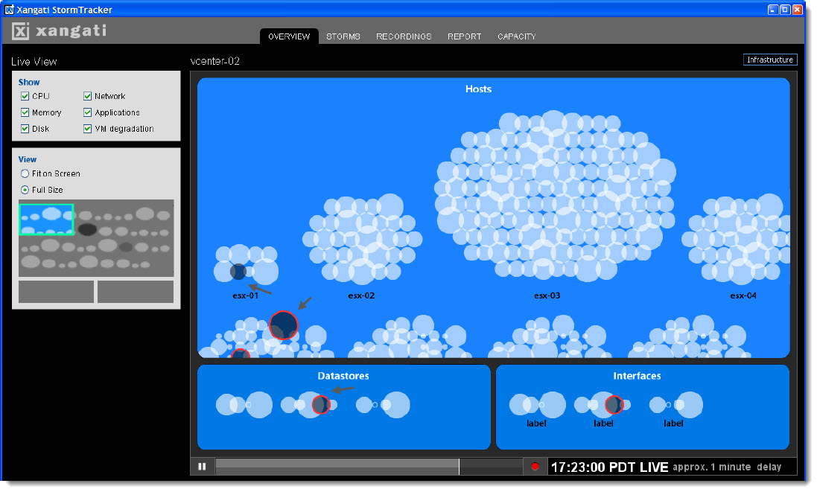Open the Report tab
Viewport: 817px width, 492px height.
coord(464,36)
